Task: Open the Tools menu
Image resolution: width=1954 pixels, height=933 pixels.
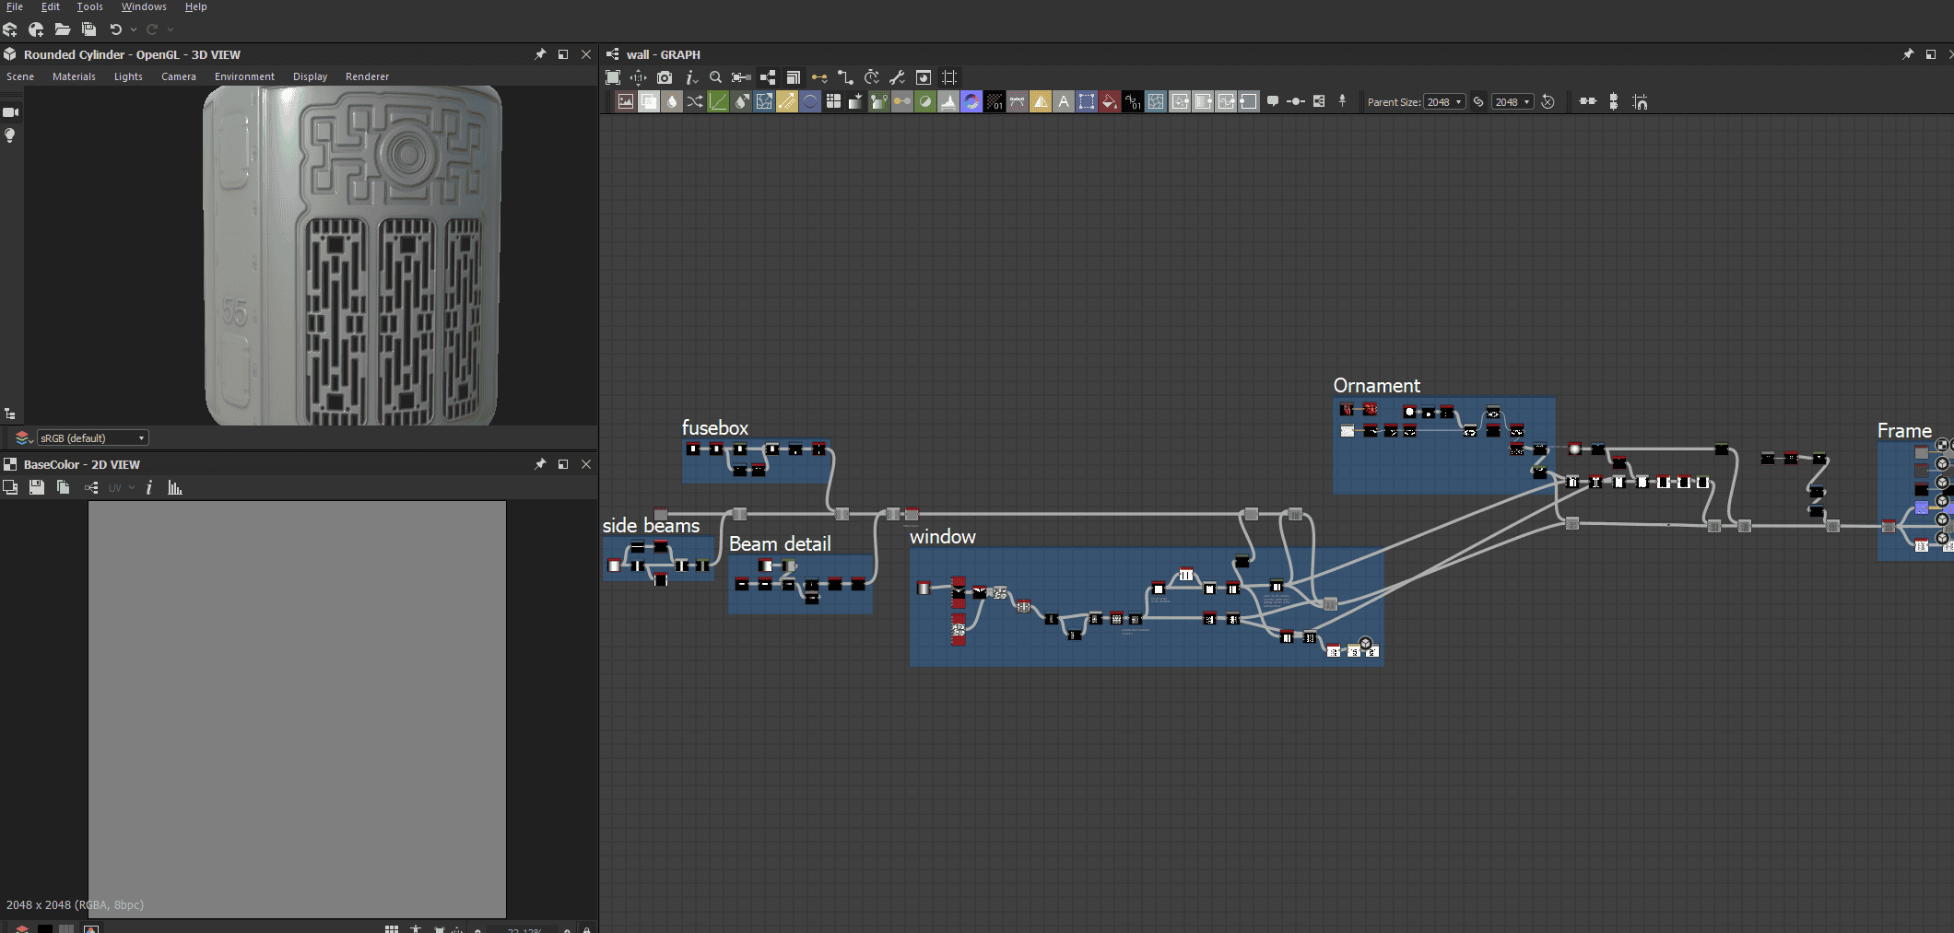Action: tap(89, 6)
